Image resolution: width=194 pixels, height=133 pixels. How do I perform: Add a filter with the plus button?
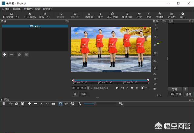tap(5, 55)
